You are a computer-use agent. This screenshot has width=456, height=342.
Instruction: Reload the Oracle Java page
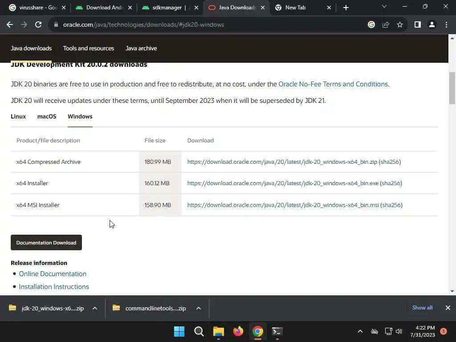click(38, 25)
